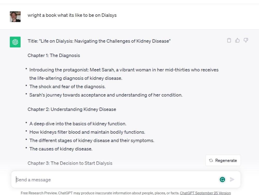Give the response a thumbs up
The height and width of the screenshot is (195, 259).
pos(237,40)
